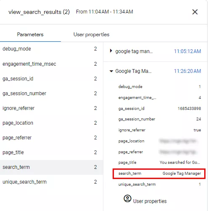Click the engagement_time_... detail row label

coord(137,98)
